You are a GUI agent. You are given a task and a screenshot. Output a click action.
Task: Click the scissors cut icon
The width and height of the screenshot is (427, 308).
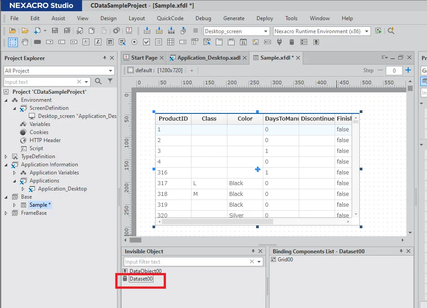coord(80,31)
